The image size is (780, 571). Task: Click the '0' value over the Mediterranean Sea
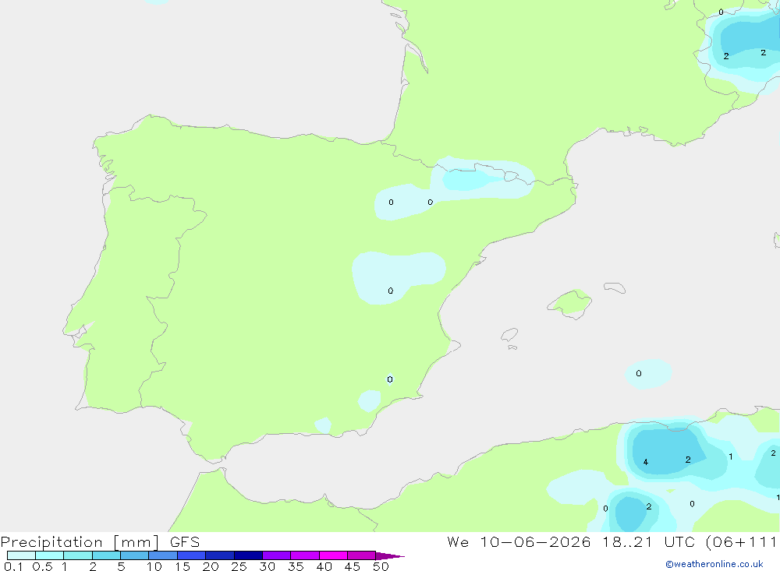point(639,373)
